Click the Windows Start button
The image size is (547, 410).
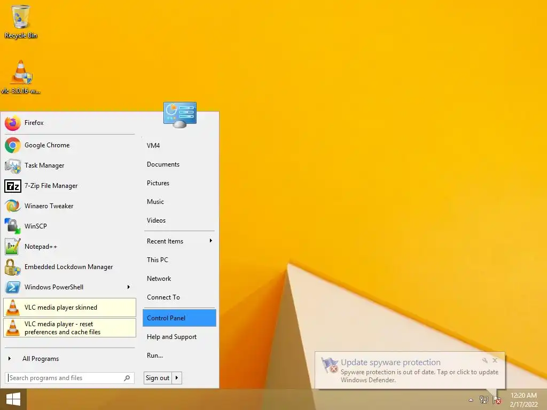point(13,399)
